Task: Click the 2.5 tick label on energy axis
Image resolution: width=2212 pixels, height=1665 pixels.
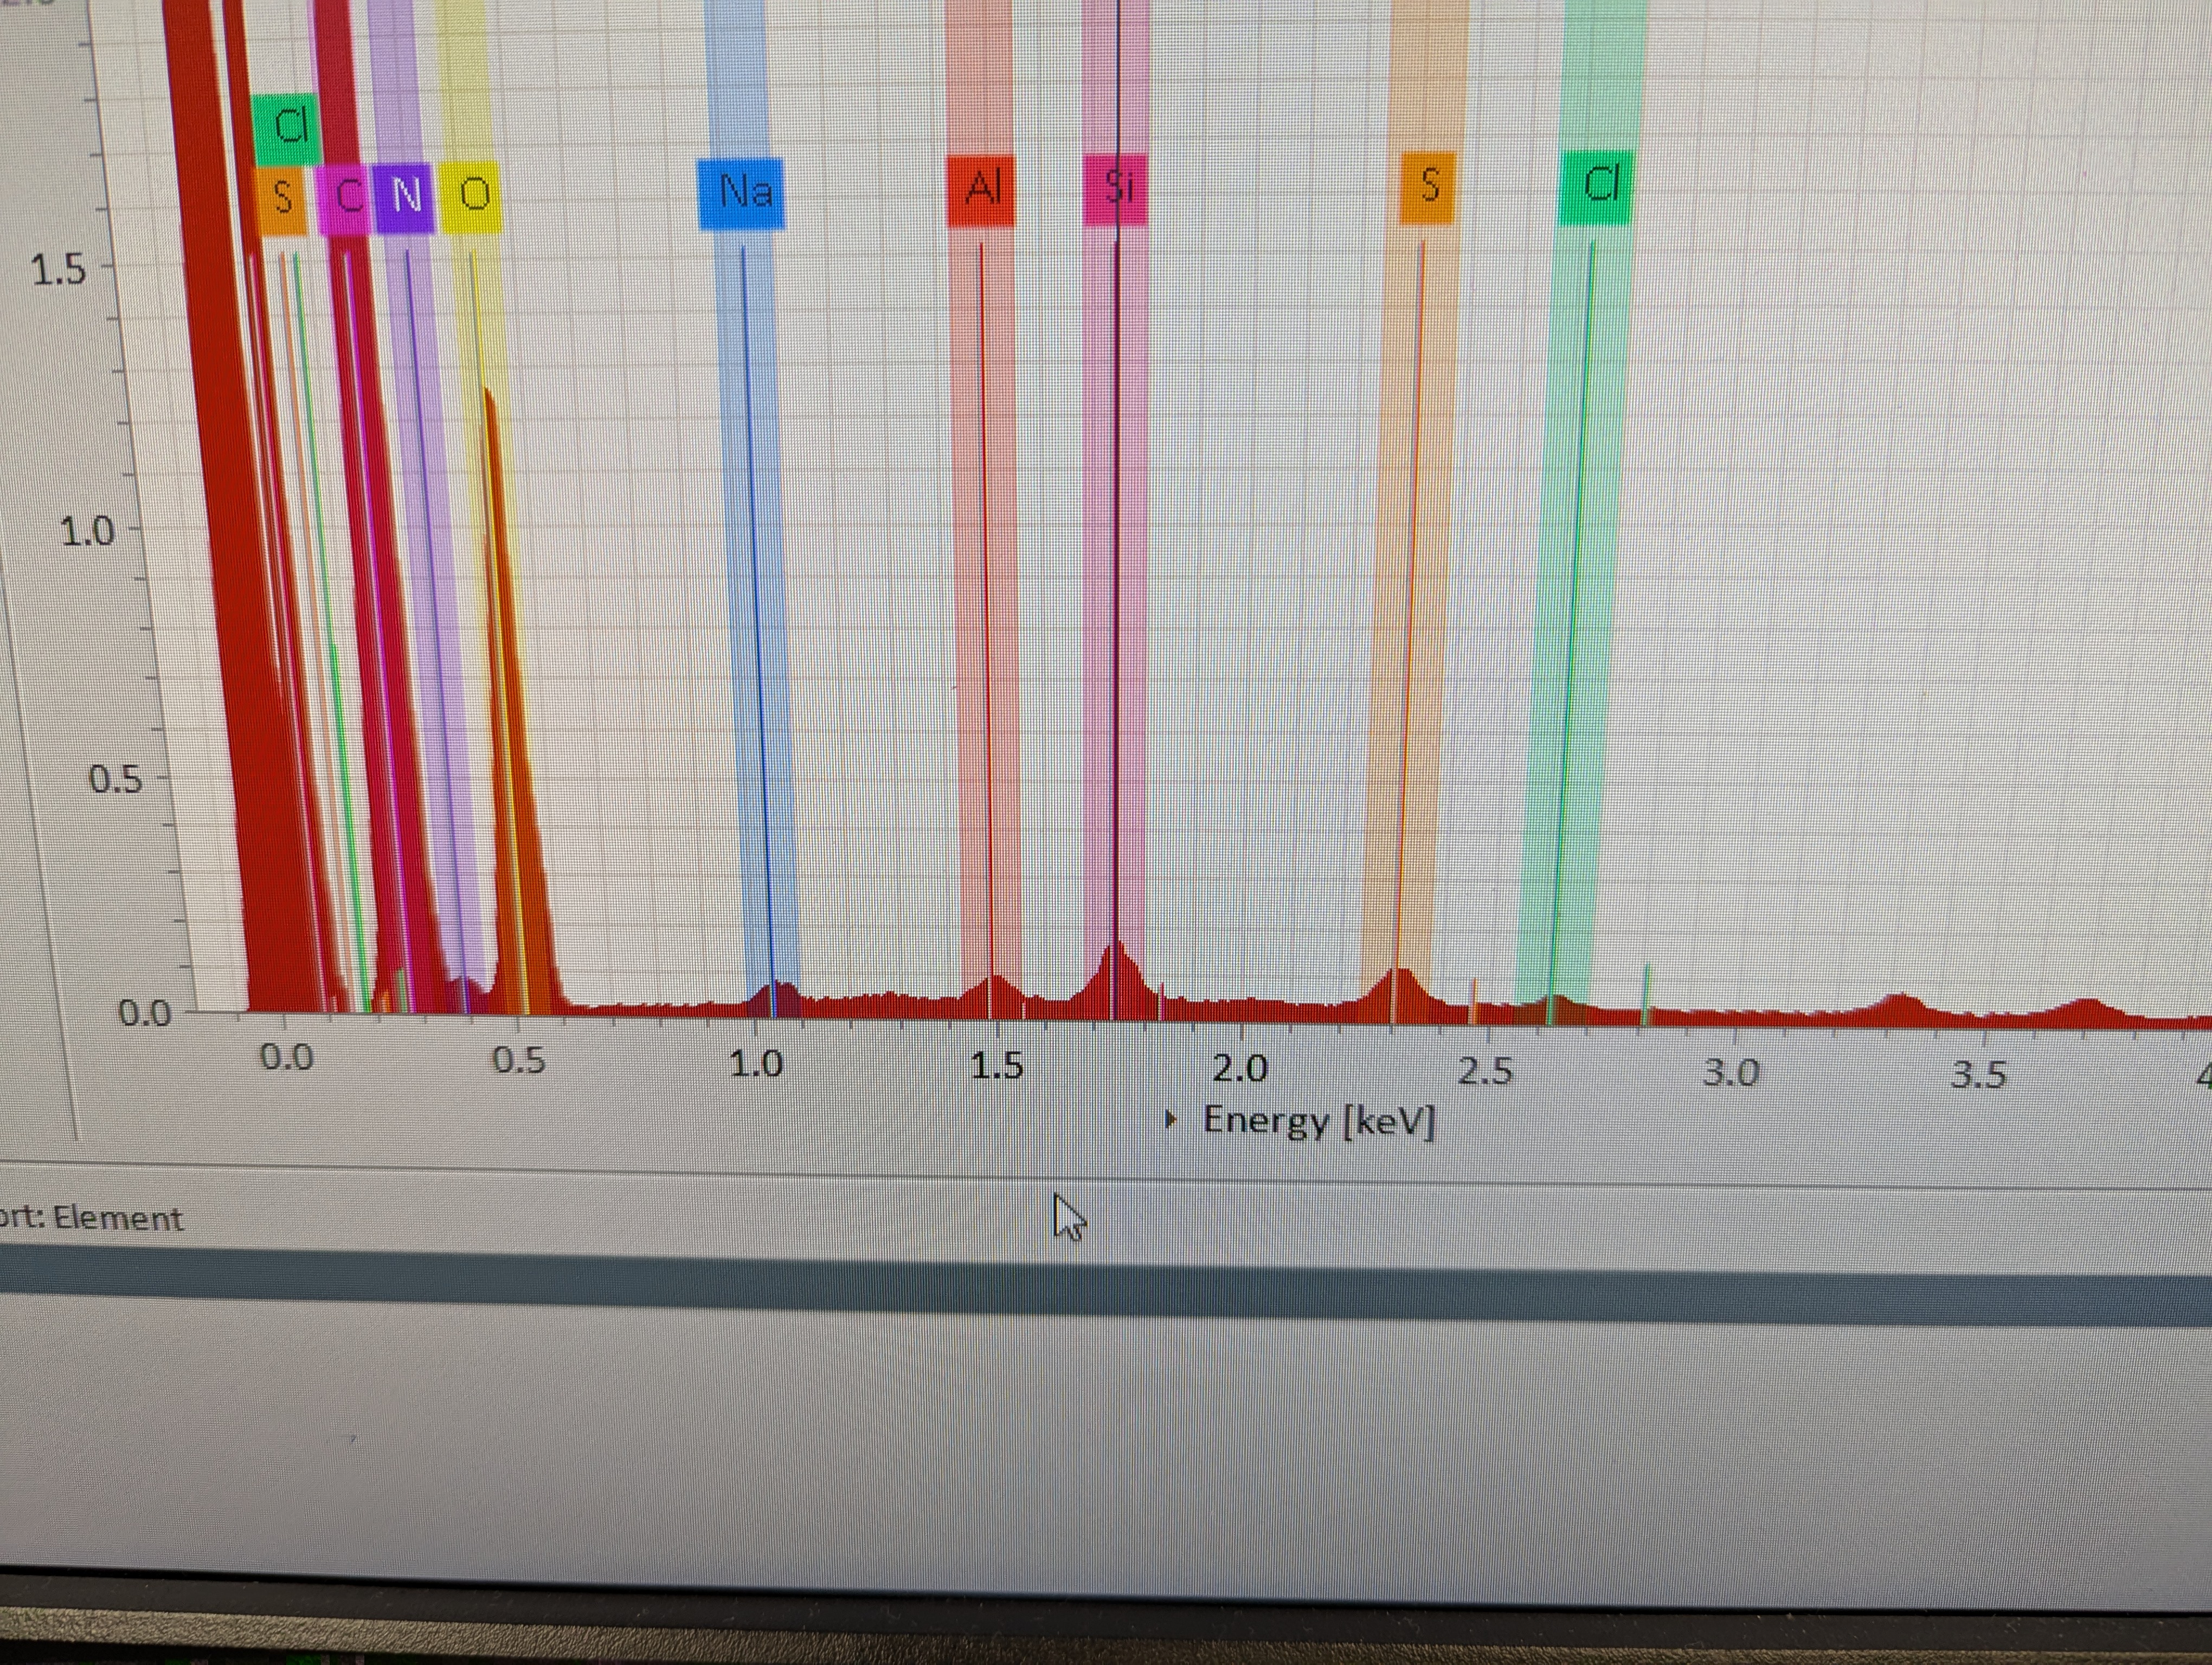Action: [x=1485, y=1072]
